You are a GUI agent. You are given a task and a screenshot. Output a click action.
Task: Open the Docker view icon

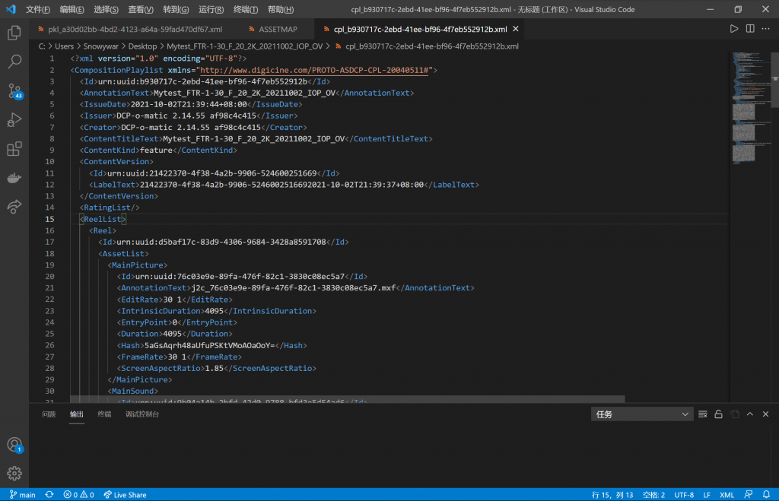[x=14, y=178]
